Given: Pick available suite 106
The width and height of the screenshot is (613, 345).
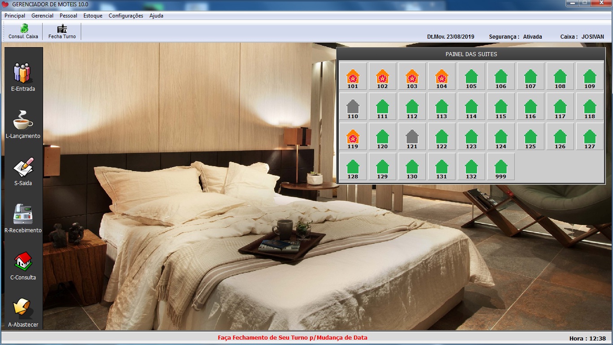Looking at the screenshot, I should [x=501, y=76].
